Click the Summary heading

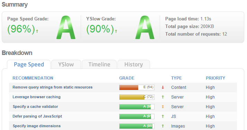[x=15, y=4]
